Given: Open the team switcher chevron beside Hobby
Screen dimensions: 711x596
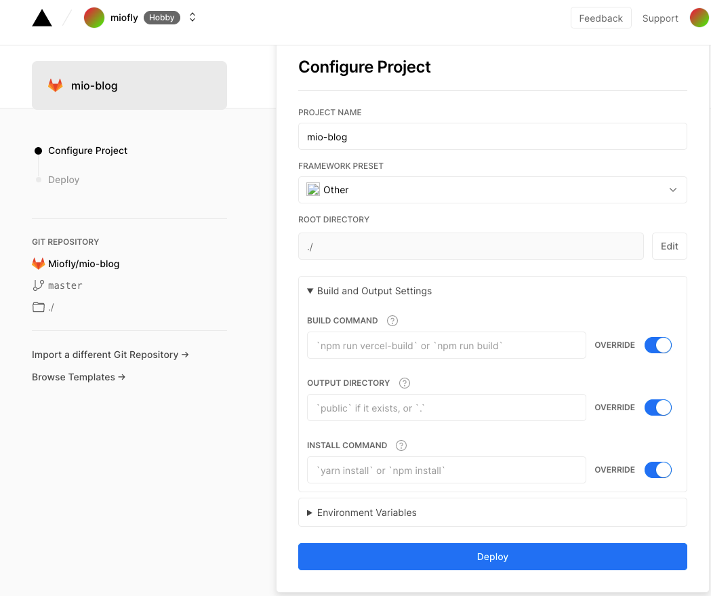Looking at the screenshot, I should tap(192, 17).
